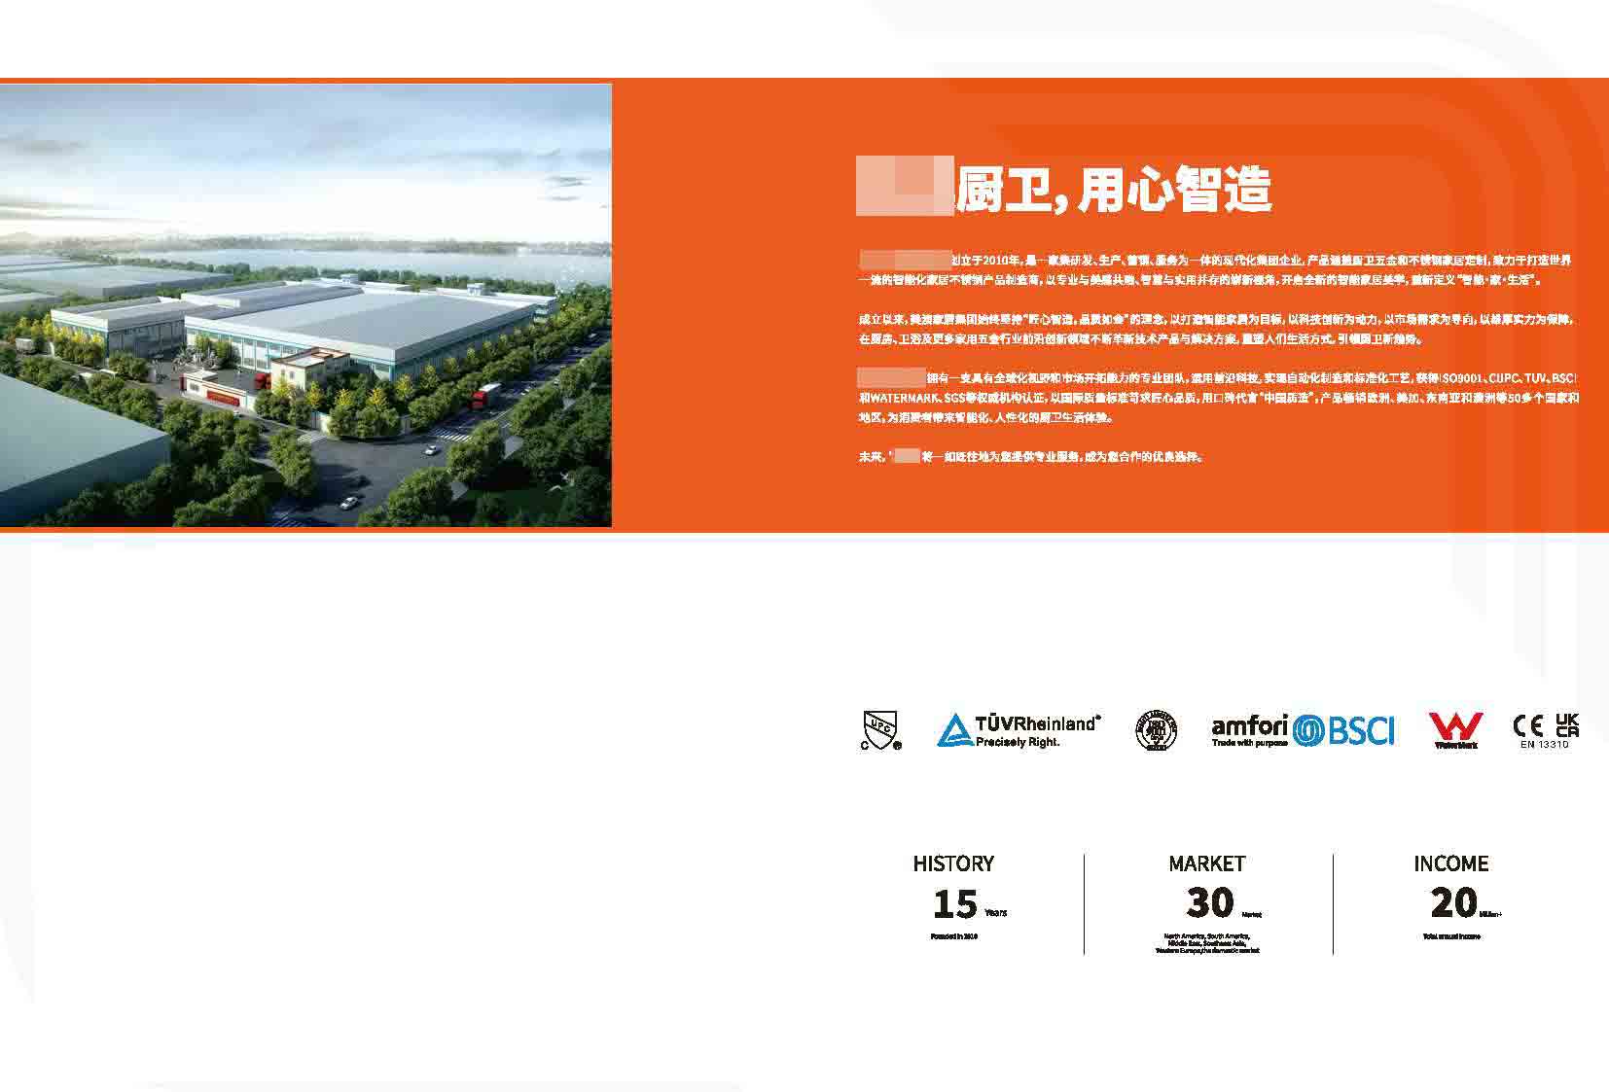The width and height of the screenshot is (1609, 1092).
Task: Click the INCOME heading
Action: (x=1450, y=863)
